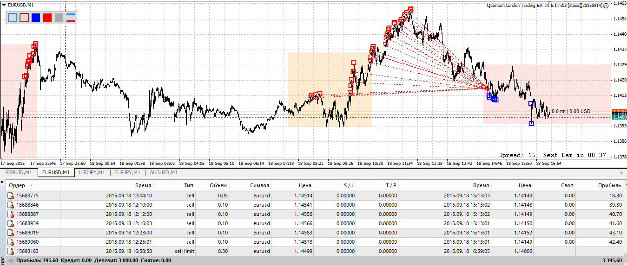Screen dimensions: 627x265
Task: Click the dark red outlined square panel button
Action: (x=24, y=18)
